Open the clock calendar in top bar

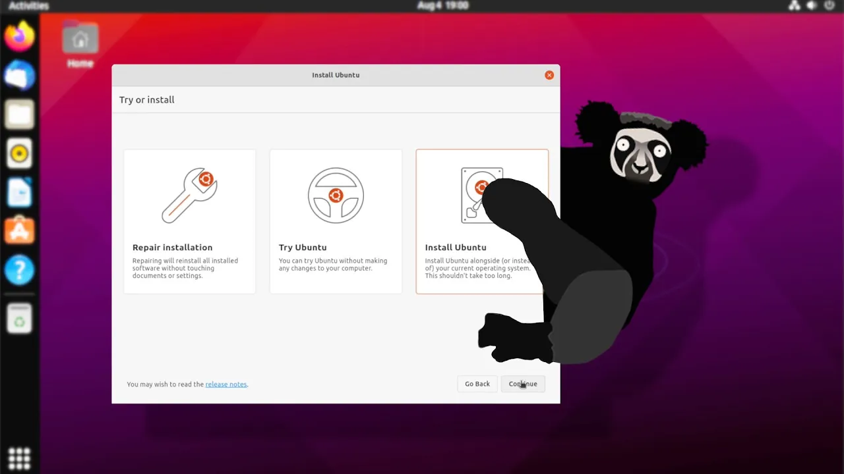tap(443, 5)
